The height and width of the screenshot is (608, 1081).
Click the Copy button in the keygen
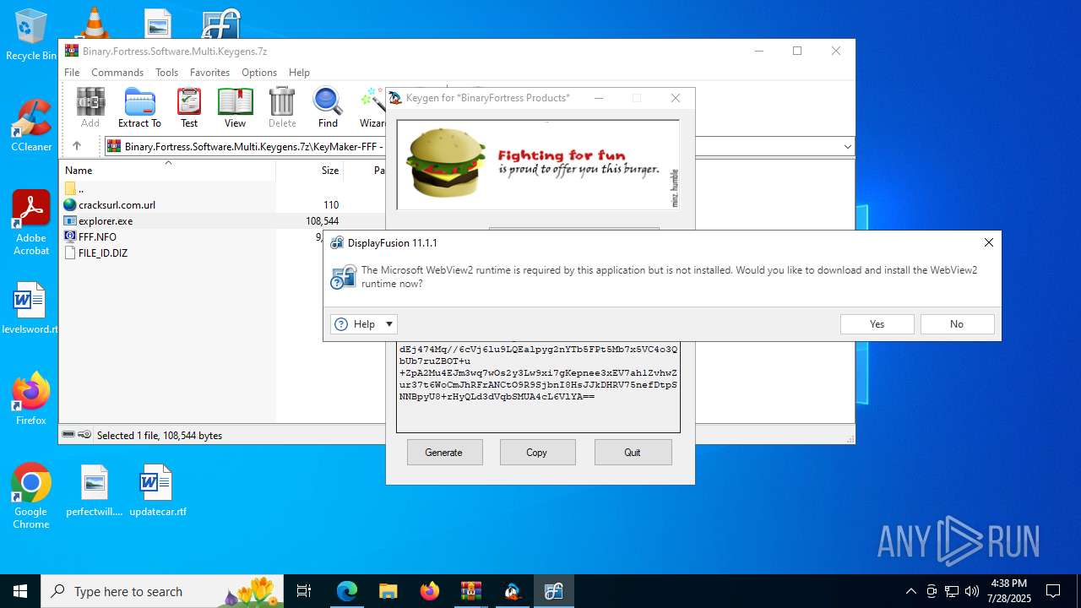[x=537, y=453]
